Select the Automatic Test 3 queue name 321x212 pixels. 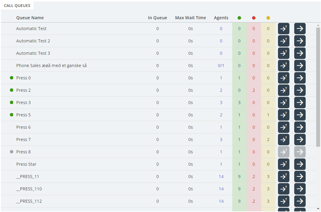pyautogui.click(x=33, y=53)
